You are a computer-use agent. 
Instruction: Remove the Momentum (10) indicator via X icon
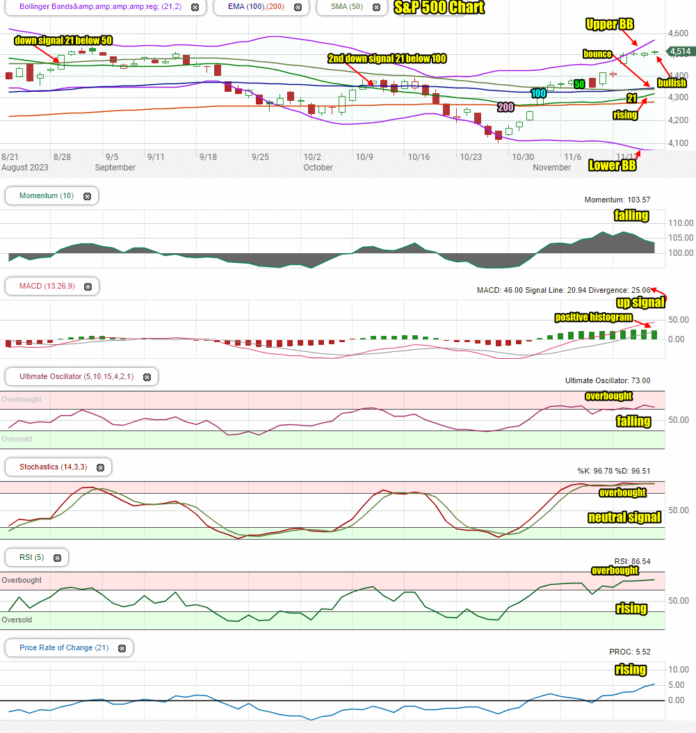(88, 196)
